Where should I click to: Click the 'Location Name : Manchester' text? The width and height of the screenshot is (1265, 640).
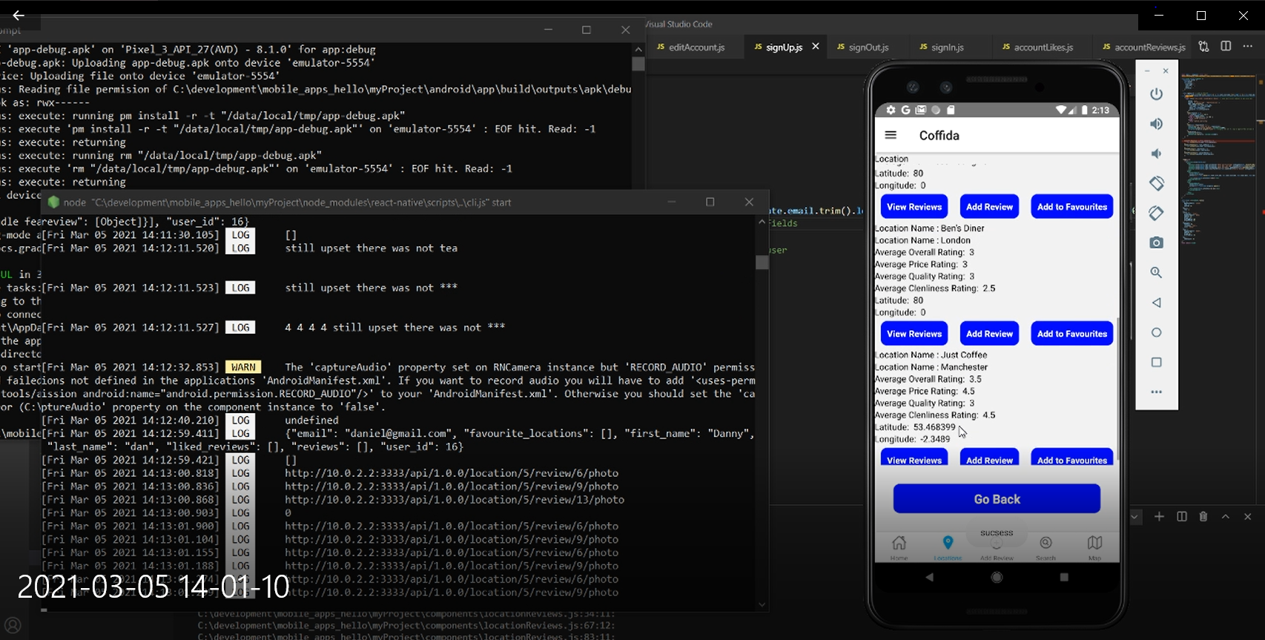click(932, 367)
